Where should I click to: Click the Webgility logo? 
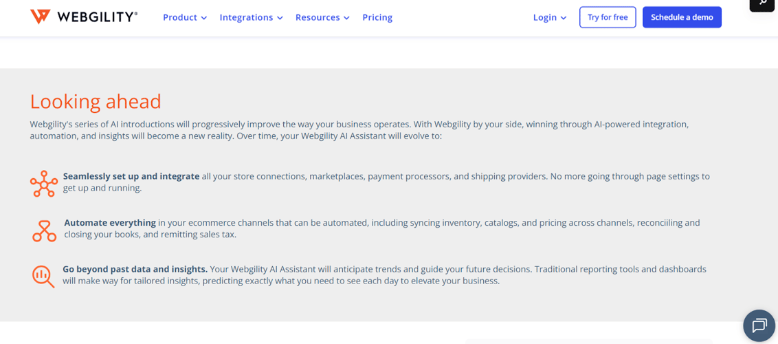[84, 17]
